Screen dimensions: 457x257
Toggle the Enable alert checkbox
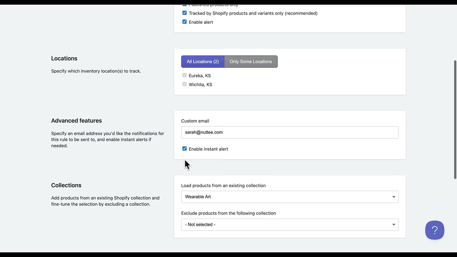click(x=185, y=22)
